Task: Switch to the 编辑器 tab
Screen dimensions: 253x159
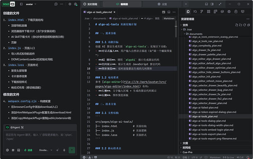Action: point(122,4)
